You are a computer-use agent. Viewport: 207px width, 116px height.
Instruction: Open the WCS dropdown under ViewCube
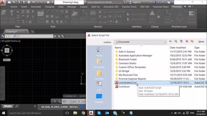click(7, 60)
